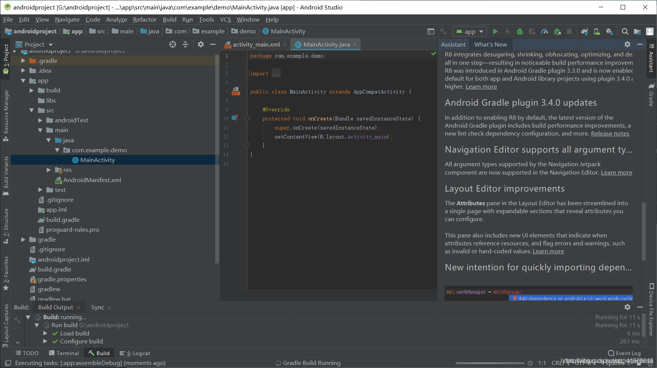The height and width of the screenshot is (368, 657).
Task: Expand the androidTest folder
Action: (x=40, y=120)
